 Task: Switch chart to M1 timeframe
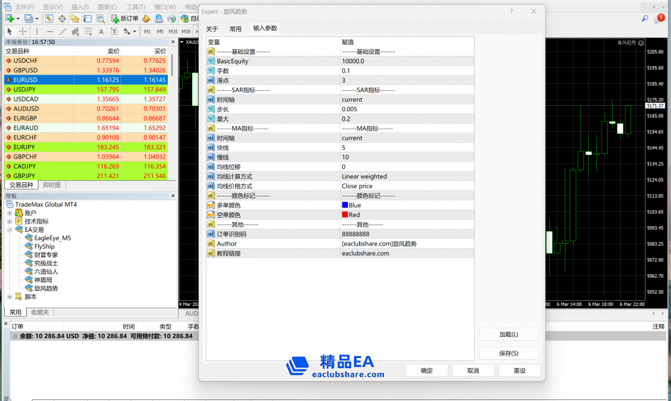[147, 31]
